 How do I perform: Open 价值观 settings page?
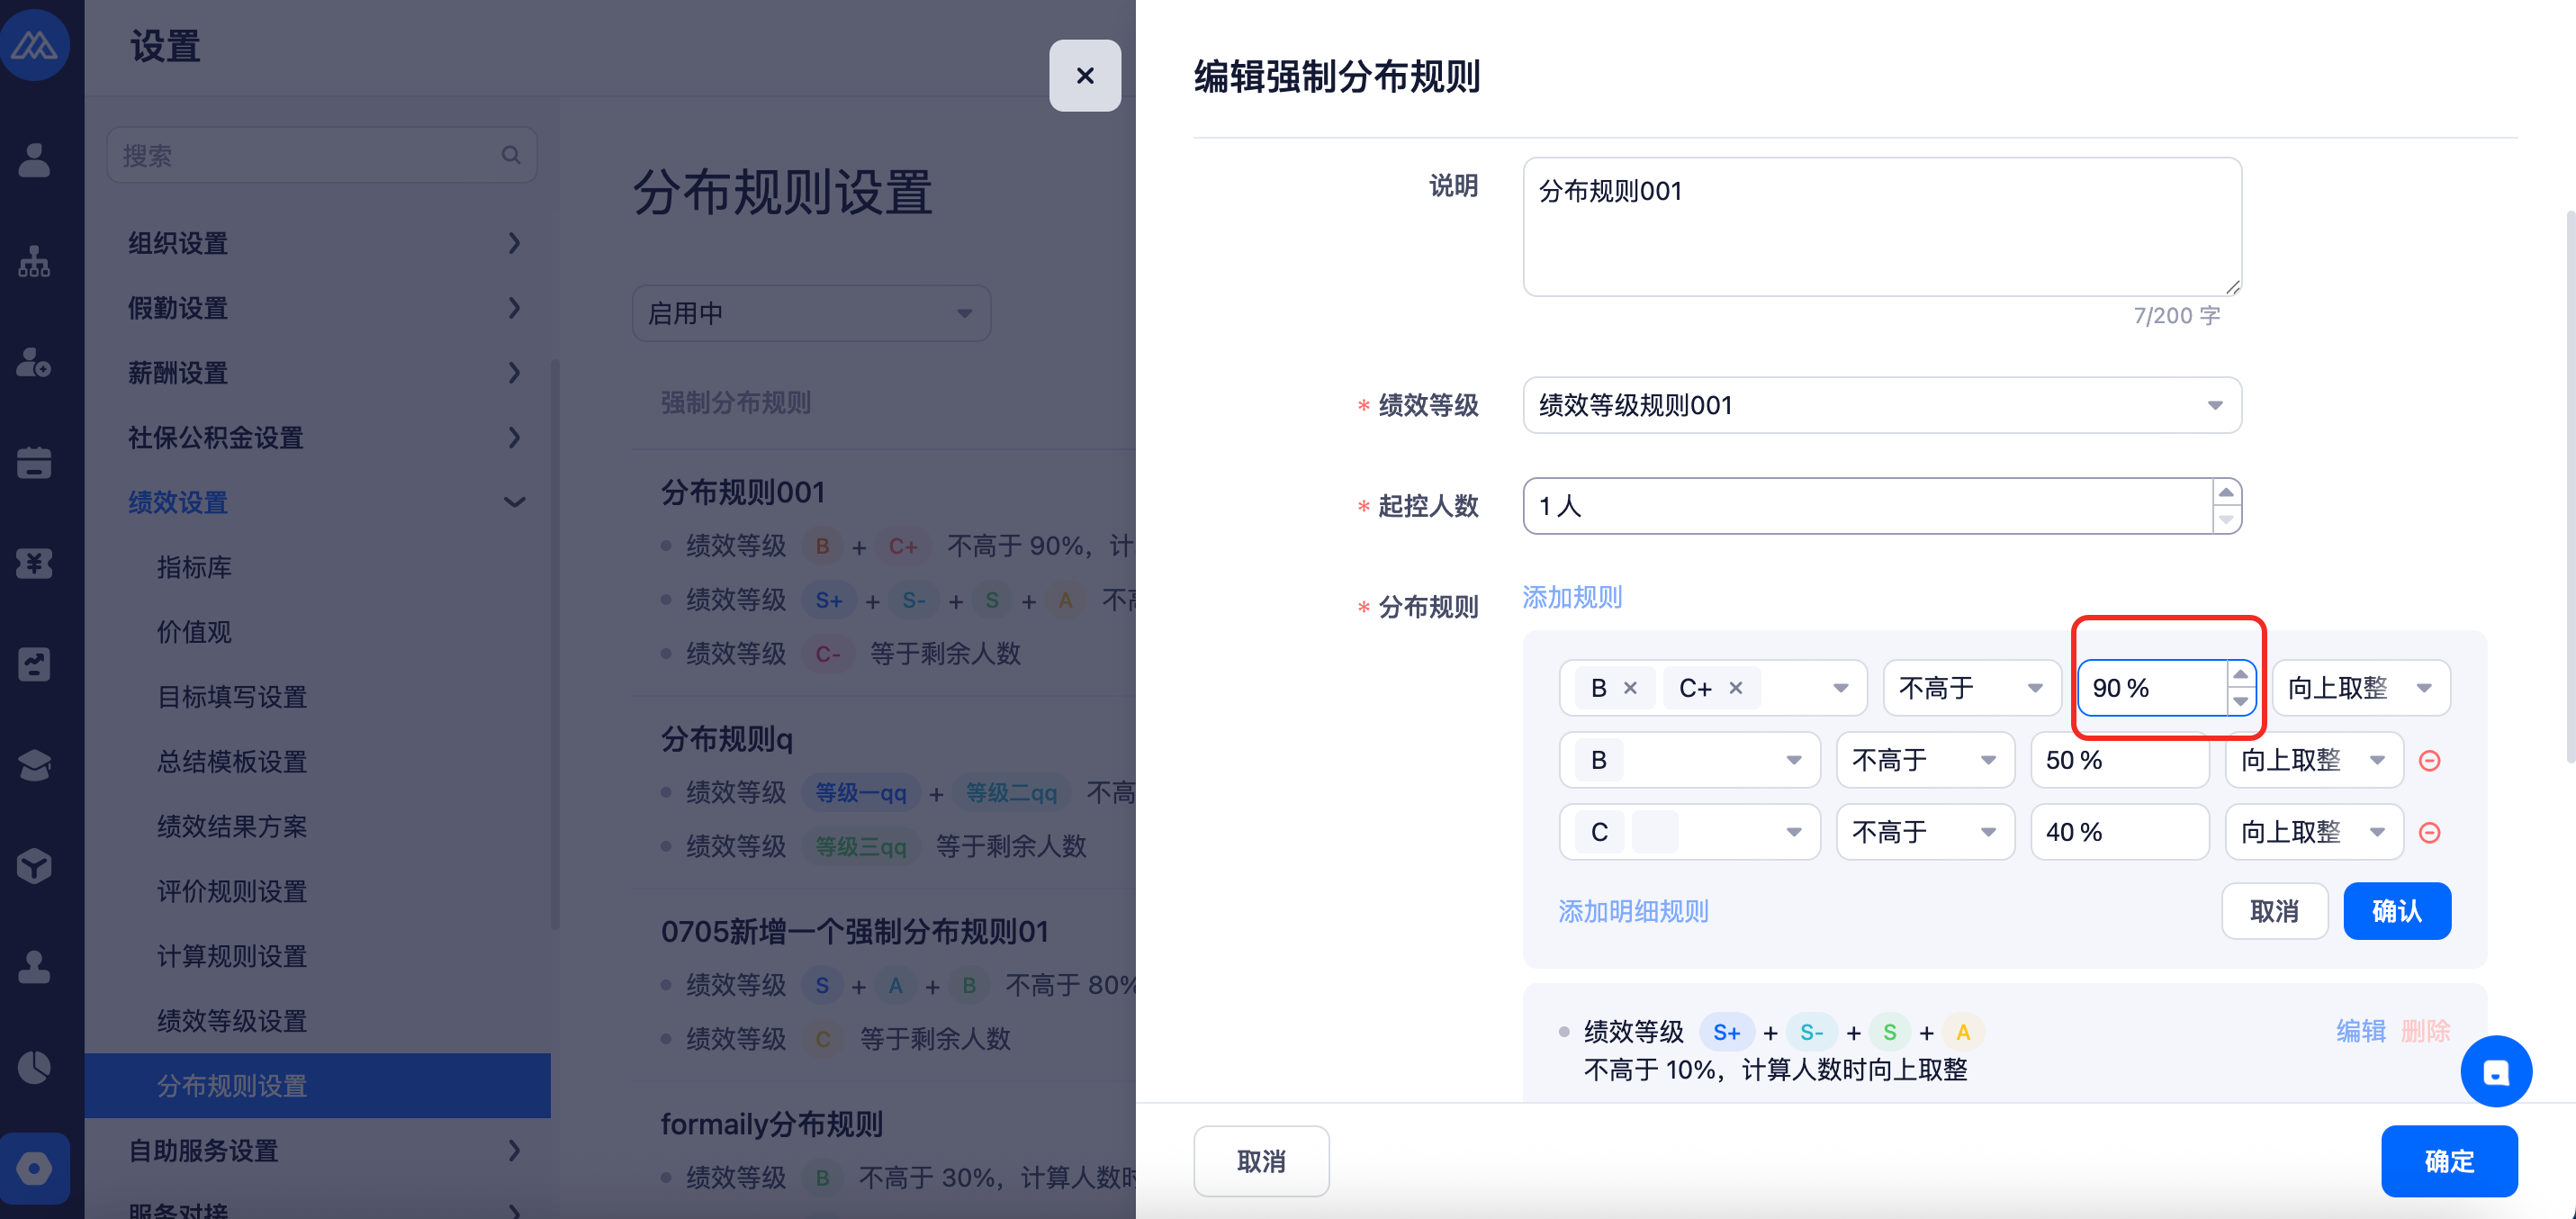click(x=194, y=632)
